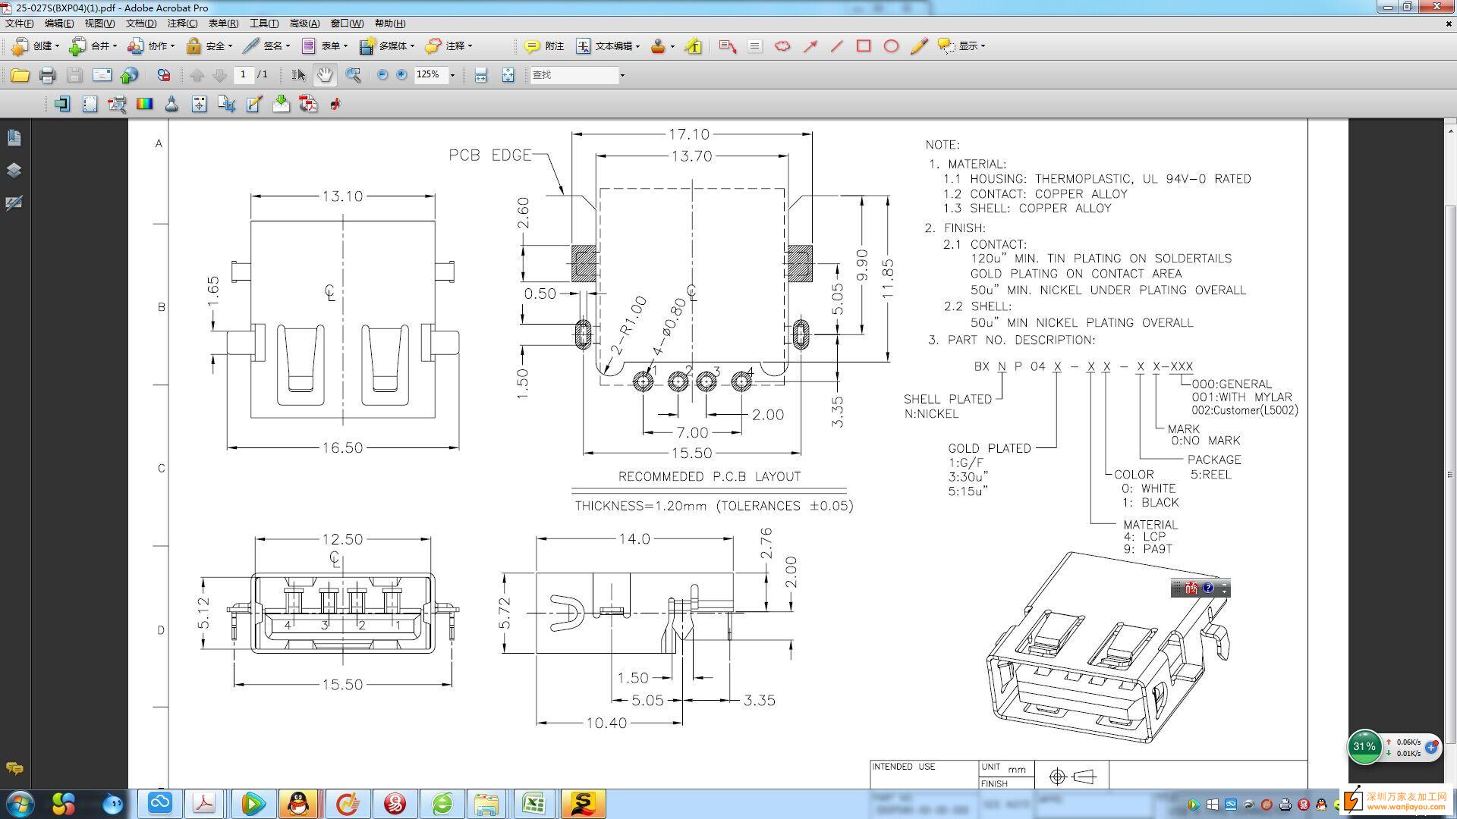The height and width of the screenshot is (819, 1457).
Task: Open the 工具(T) menu
Action: [x=263, y=24]
